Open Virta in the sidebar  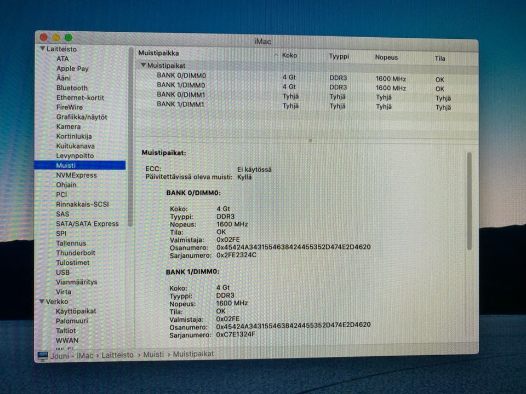click(x=64, y=292)
